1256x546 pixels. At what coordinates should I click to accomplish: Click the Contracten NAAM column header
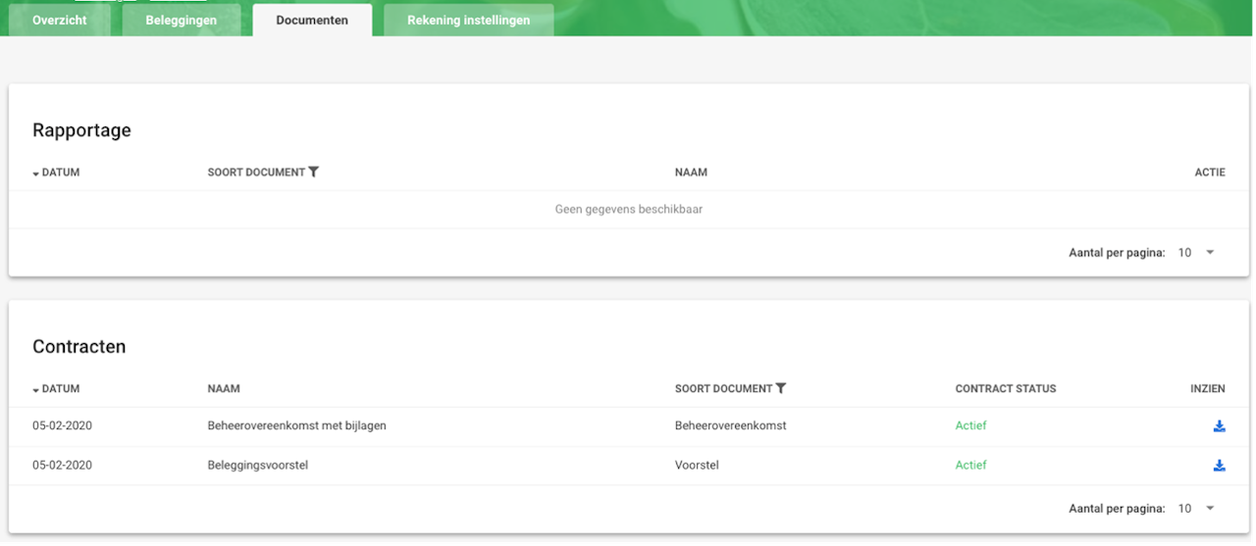pyautogui.click(x=224, y=389)
